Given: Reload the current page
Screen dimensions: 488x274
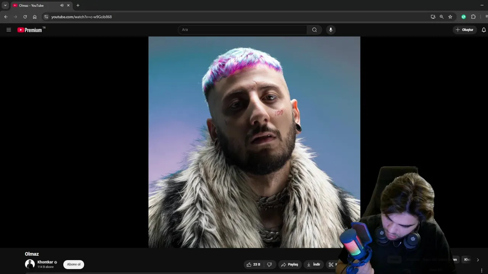Looking at the screenshot, I should click(x=25, y=17).
